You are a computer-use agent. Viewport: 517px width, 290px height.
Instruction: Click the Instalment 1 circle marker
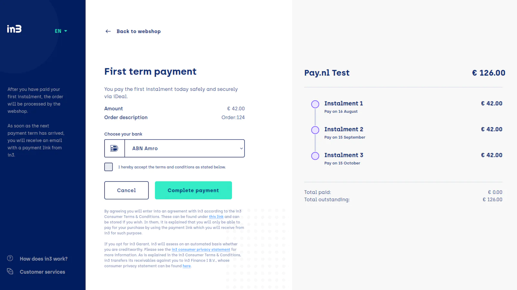(315, 104)
